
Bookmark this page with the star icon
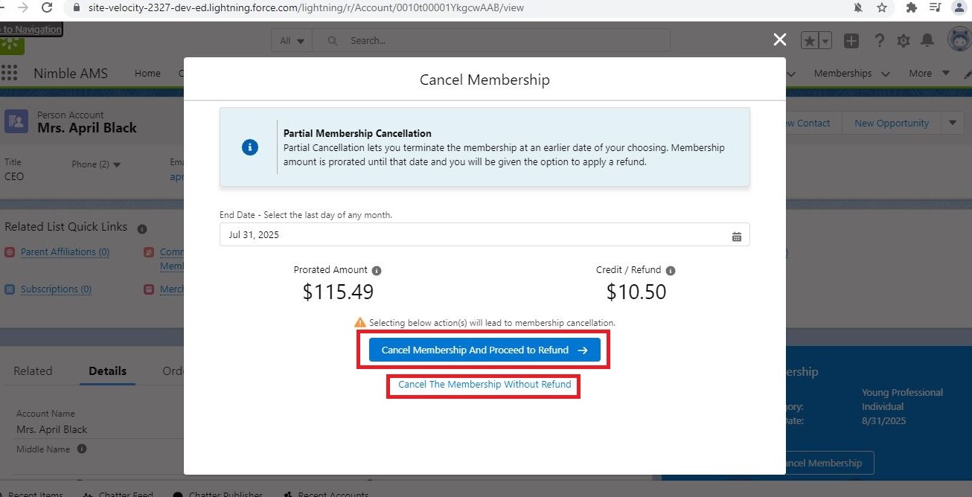point(882,7)
